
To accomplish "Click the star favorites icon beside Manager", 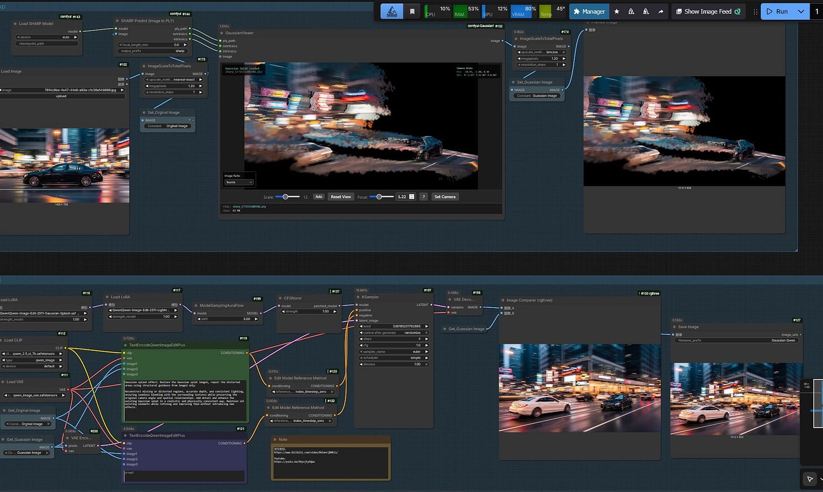I will tap(617, 11).
